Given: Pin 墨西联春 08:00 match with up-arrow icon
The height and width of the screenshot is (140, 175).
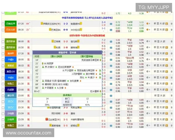Looking at the screenshot, I should 171,41.
